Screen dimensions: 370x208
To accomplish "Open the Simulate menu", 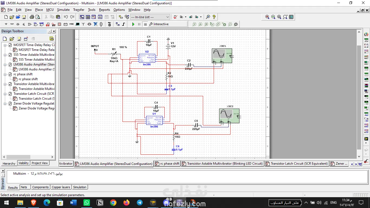I will point(63,10).
